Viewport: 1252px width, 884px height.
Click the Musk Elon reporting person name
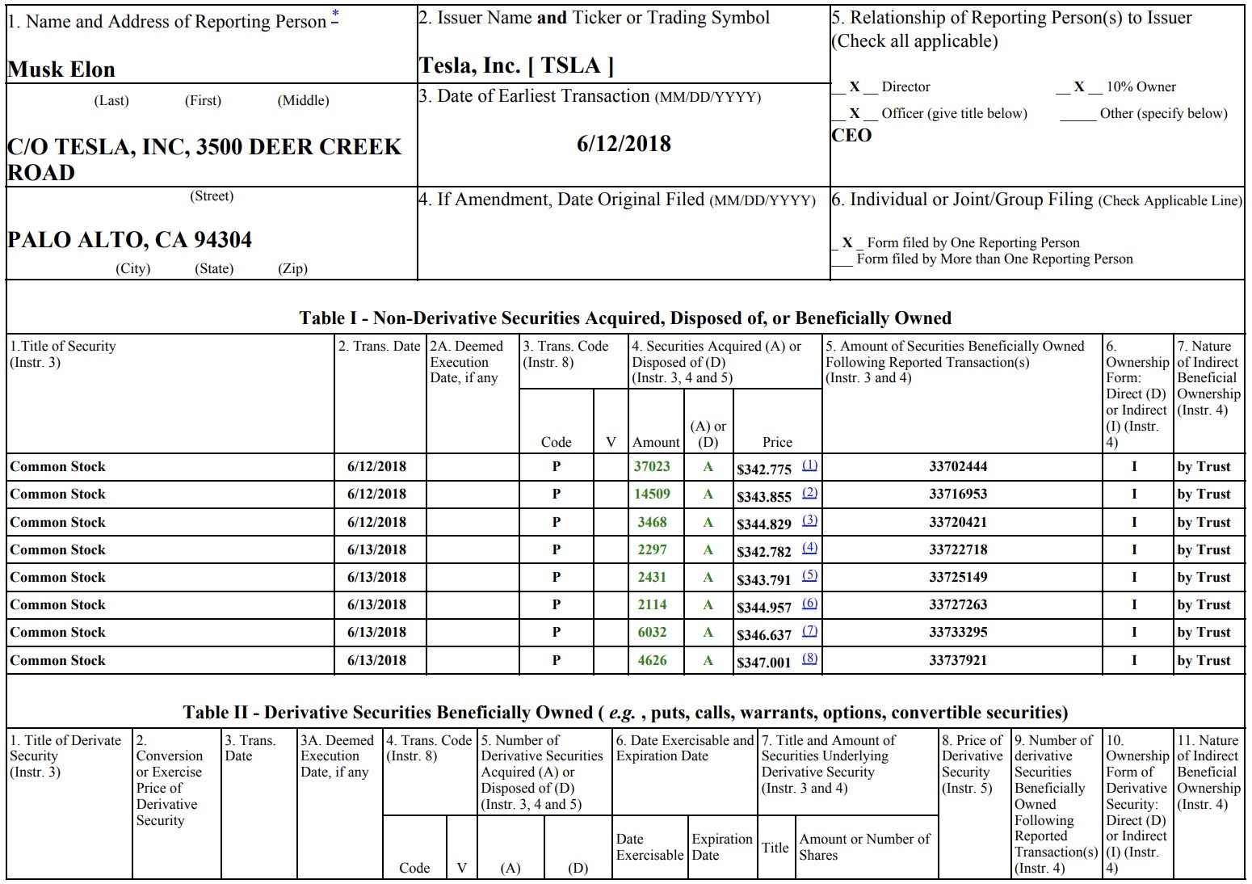tap(61, 69)
